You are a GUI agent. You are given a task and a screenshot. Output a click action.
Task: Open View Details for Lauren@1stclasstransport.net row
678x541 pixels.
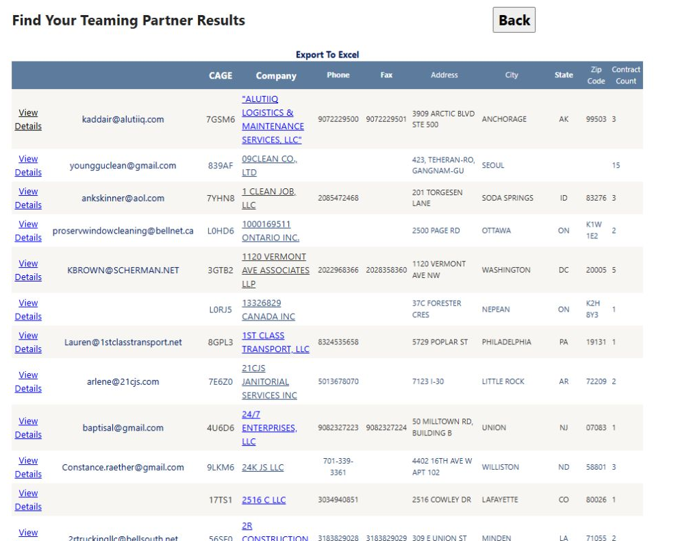pyautogui.click(x=28, y=342)
